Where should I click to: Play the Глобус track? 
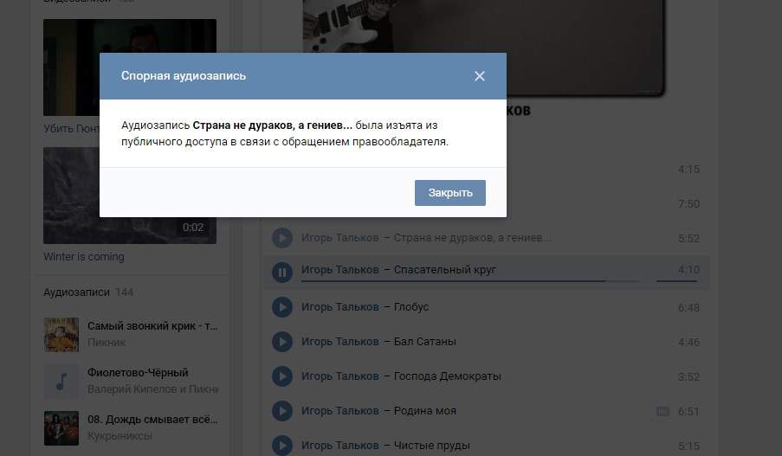click(x=282, y=307)
